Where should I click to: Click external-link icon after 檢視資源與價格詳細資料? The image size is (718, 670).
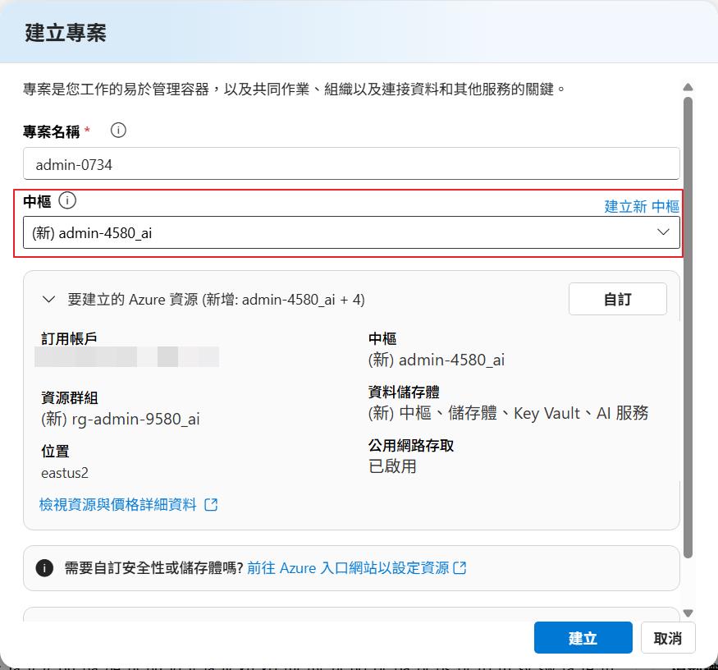[x=211, y=504]
